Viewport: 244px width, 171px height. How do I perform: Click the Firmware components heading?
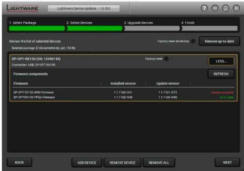click(31, 74)
